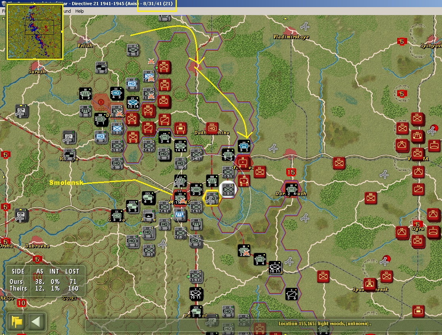Click the Velizh town label
This screenshot has width=442, height=335.
(x=85, y=45)
